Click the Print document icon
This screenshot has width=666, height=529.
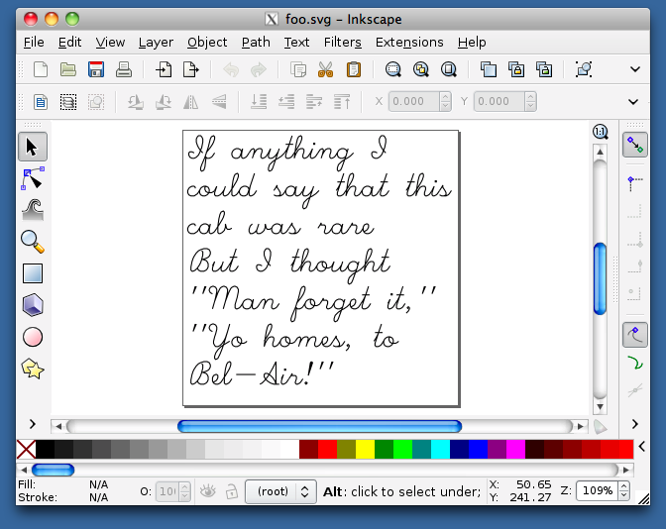click(124, 69)
